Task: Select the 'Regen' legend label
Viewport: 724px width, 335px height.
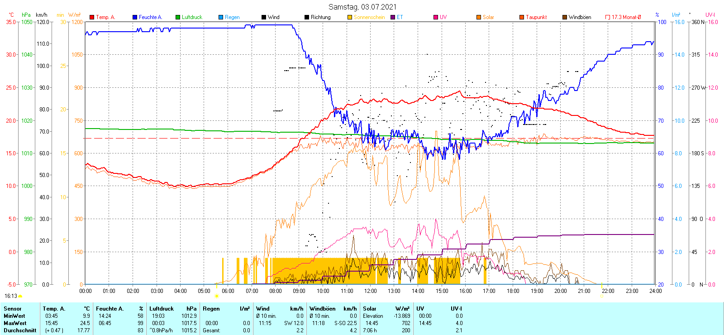Action: [232, 17]
